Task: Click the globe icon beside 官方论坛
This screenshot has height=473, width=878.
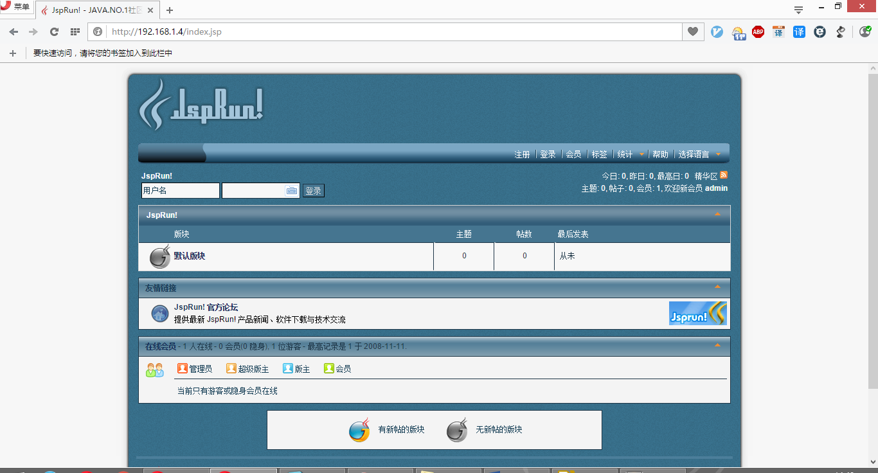Action: 160,314
